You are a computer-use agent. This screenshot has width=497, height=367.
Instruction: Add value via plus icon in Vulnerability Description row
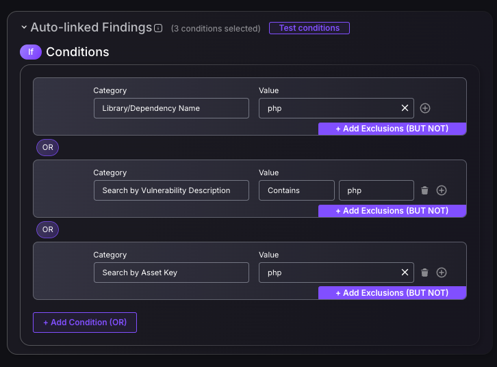[x=442, y=190]
